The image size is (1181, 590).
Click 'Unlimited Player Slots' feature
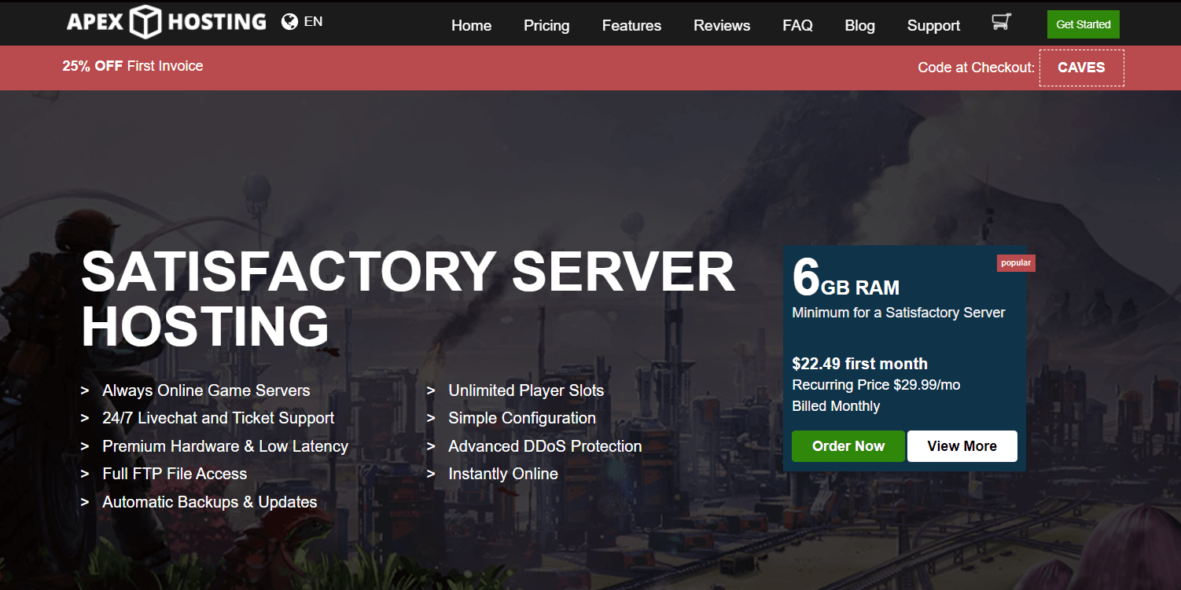[x=526, y=390]
